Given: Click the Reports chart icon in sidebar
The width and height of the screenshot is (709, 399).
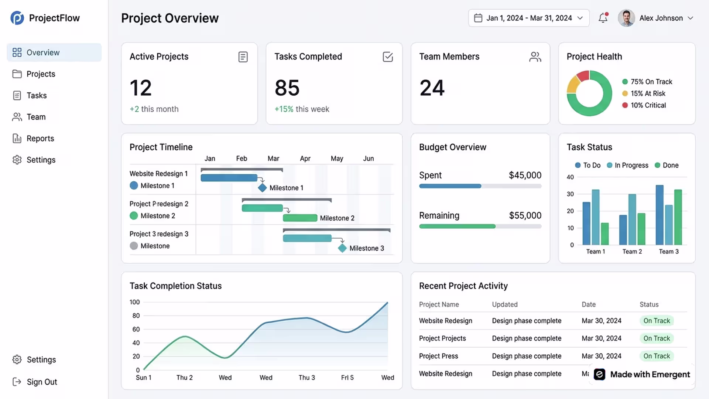Looking at the screenshot, I should [x=17, y=139].
